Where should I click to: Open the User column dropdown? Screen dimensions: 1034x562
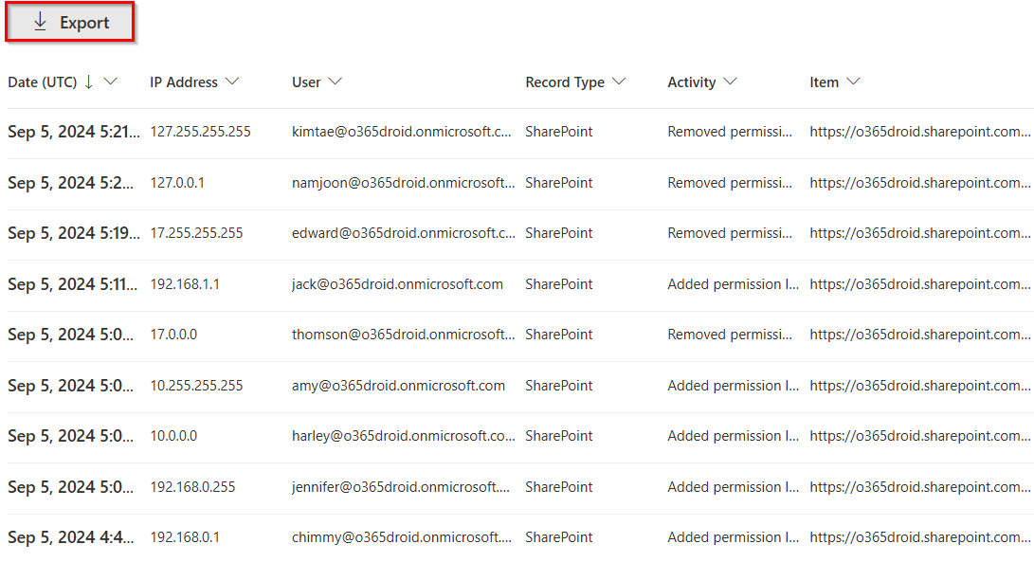pyautogui.click(x=336, y=82)
